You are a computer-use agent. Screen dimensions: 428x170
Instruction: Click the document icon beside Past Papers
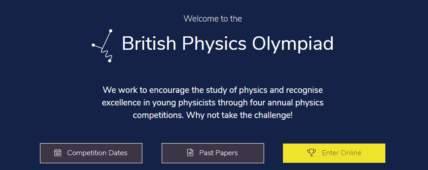[x=190, y=153]
